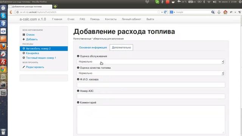This screenshot has width=242, height=136.
Task: Open the Files folder in the dock
Action: 3,39
